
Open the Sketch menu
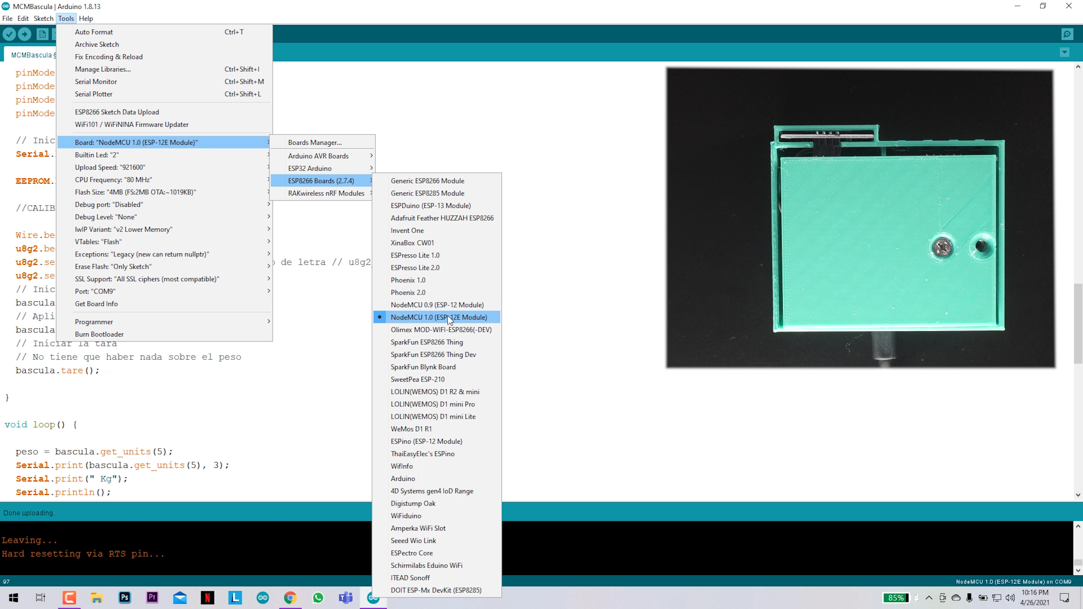43,18
